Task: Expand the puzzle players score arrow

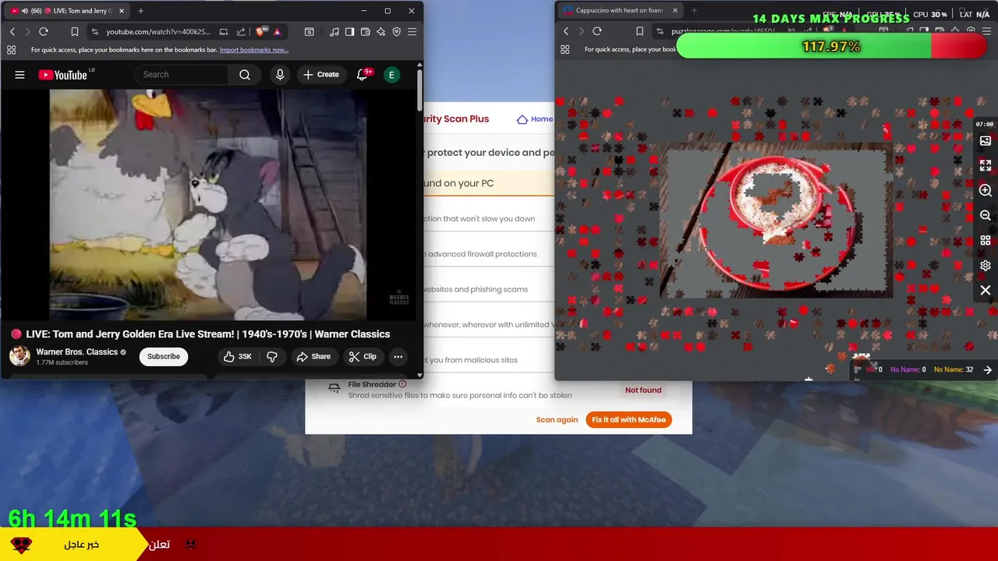Action: 988,370
